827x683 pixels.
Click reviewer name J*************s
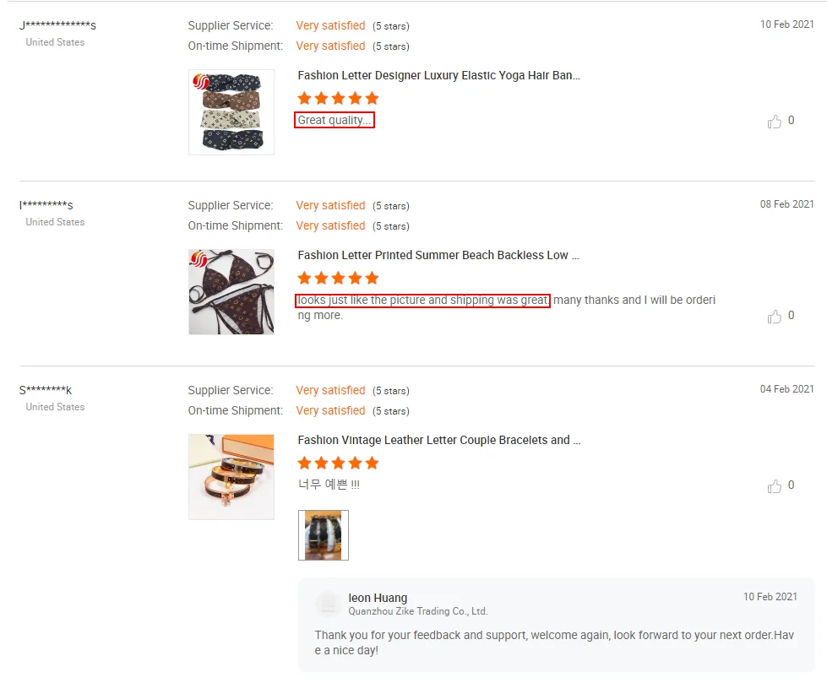pyautogui.click(x=57, y=25)
